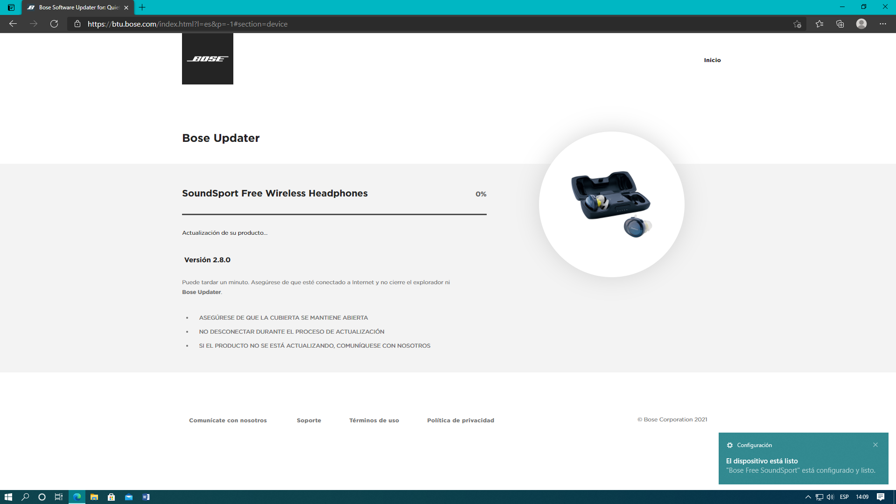Open Política de privacidad link
This screenshot has width=896, height=504.
[460, 420]
